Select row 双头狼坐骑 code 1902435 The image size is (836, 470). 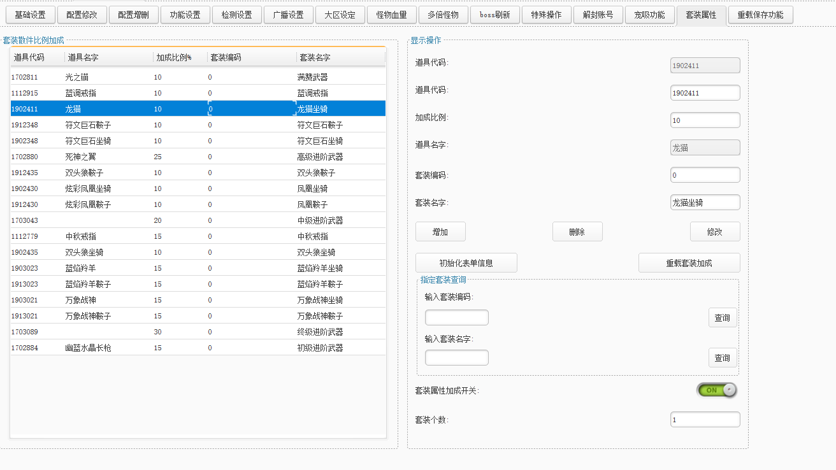[198, 252]
